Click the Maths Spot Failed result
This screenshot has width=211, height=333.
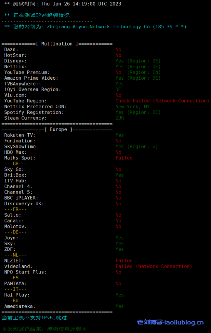coord(124,158)
